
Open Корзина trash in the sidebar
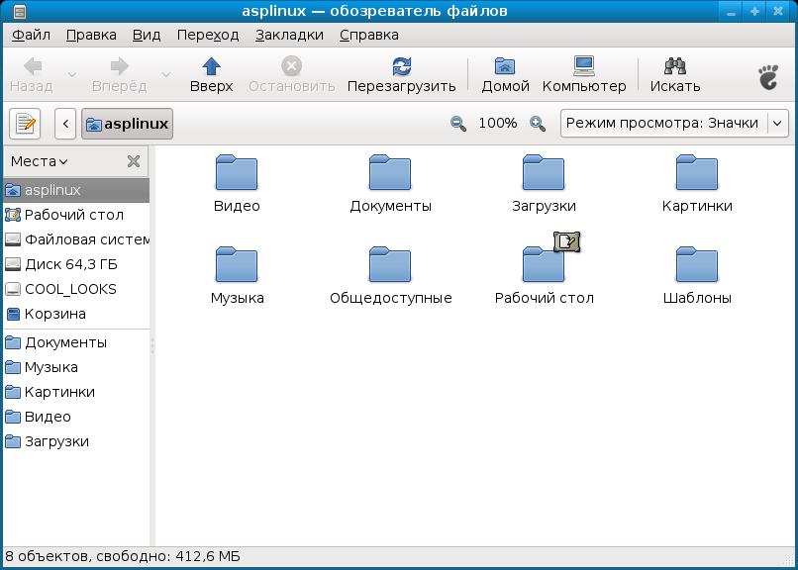click(76, 315)
